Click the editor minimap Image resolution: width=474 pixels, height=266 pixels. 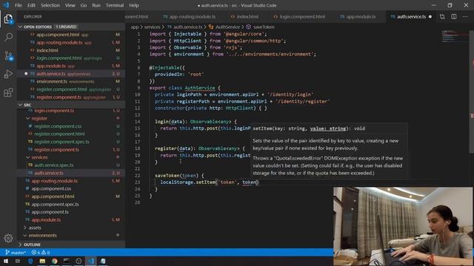[x=455, y=36]
